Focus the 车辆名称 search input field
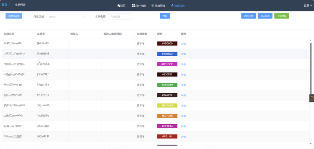 pos(120,16)
